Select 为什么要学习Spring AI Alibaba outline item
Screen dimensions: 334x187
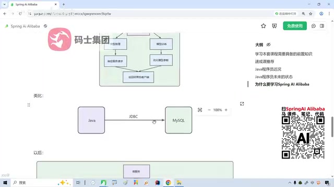tap(282, 84)
